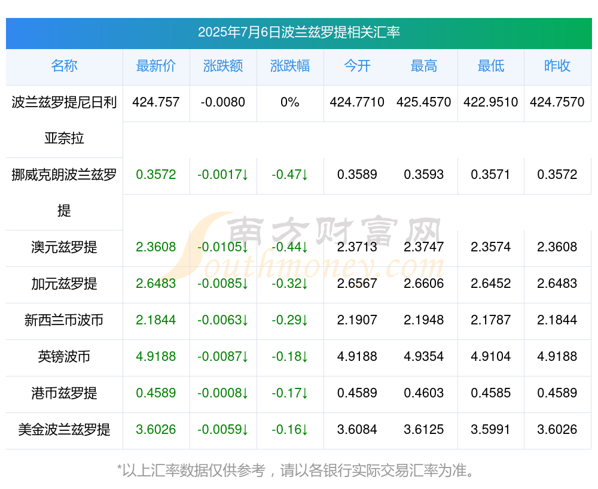Click opening value 424.7710
This screenshot has width=598, height=489.
[357, 102]
